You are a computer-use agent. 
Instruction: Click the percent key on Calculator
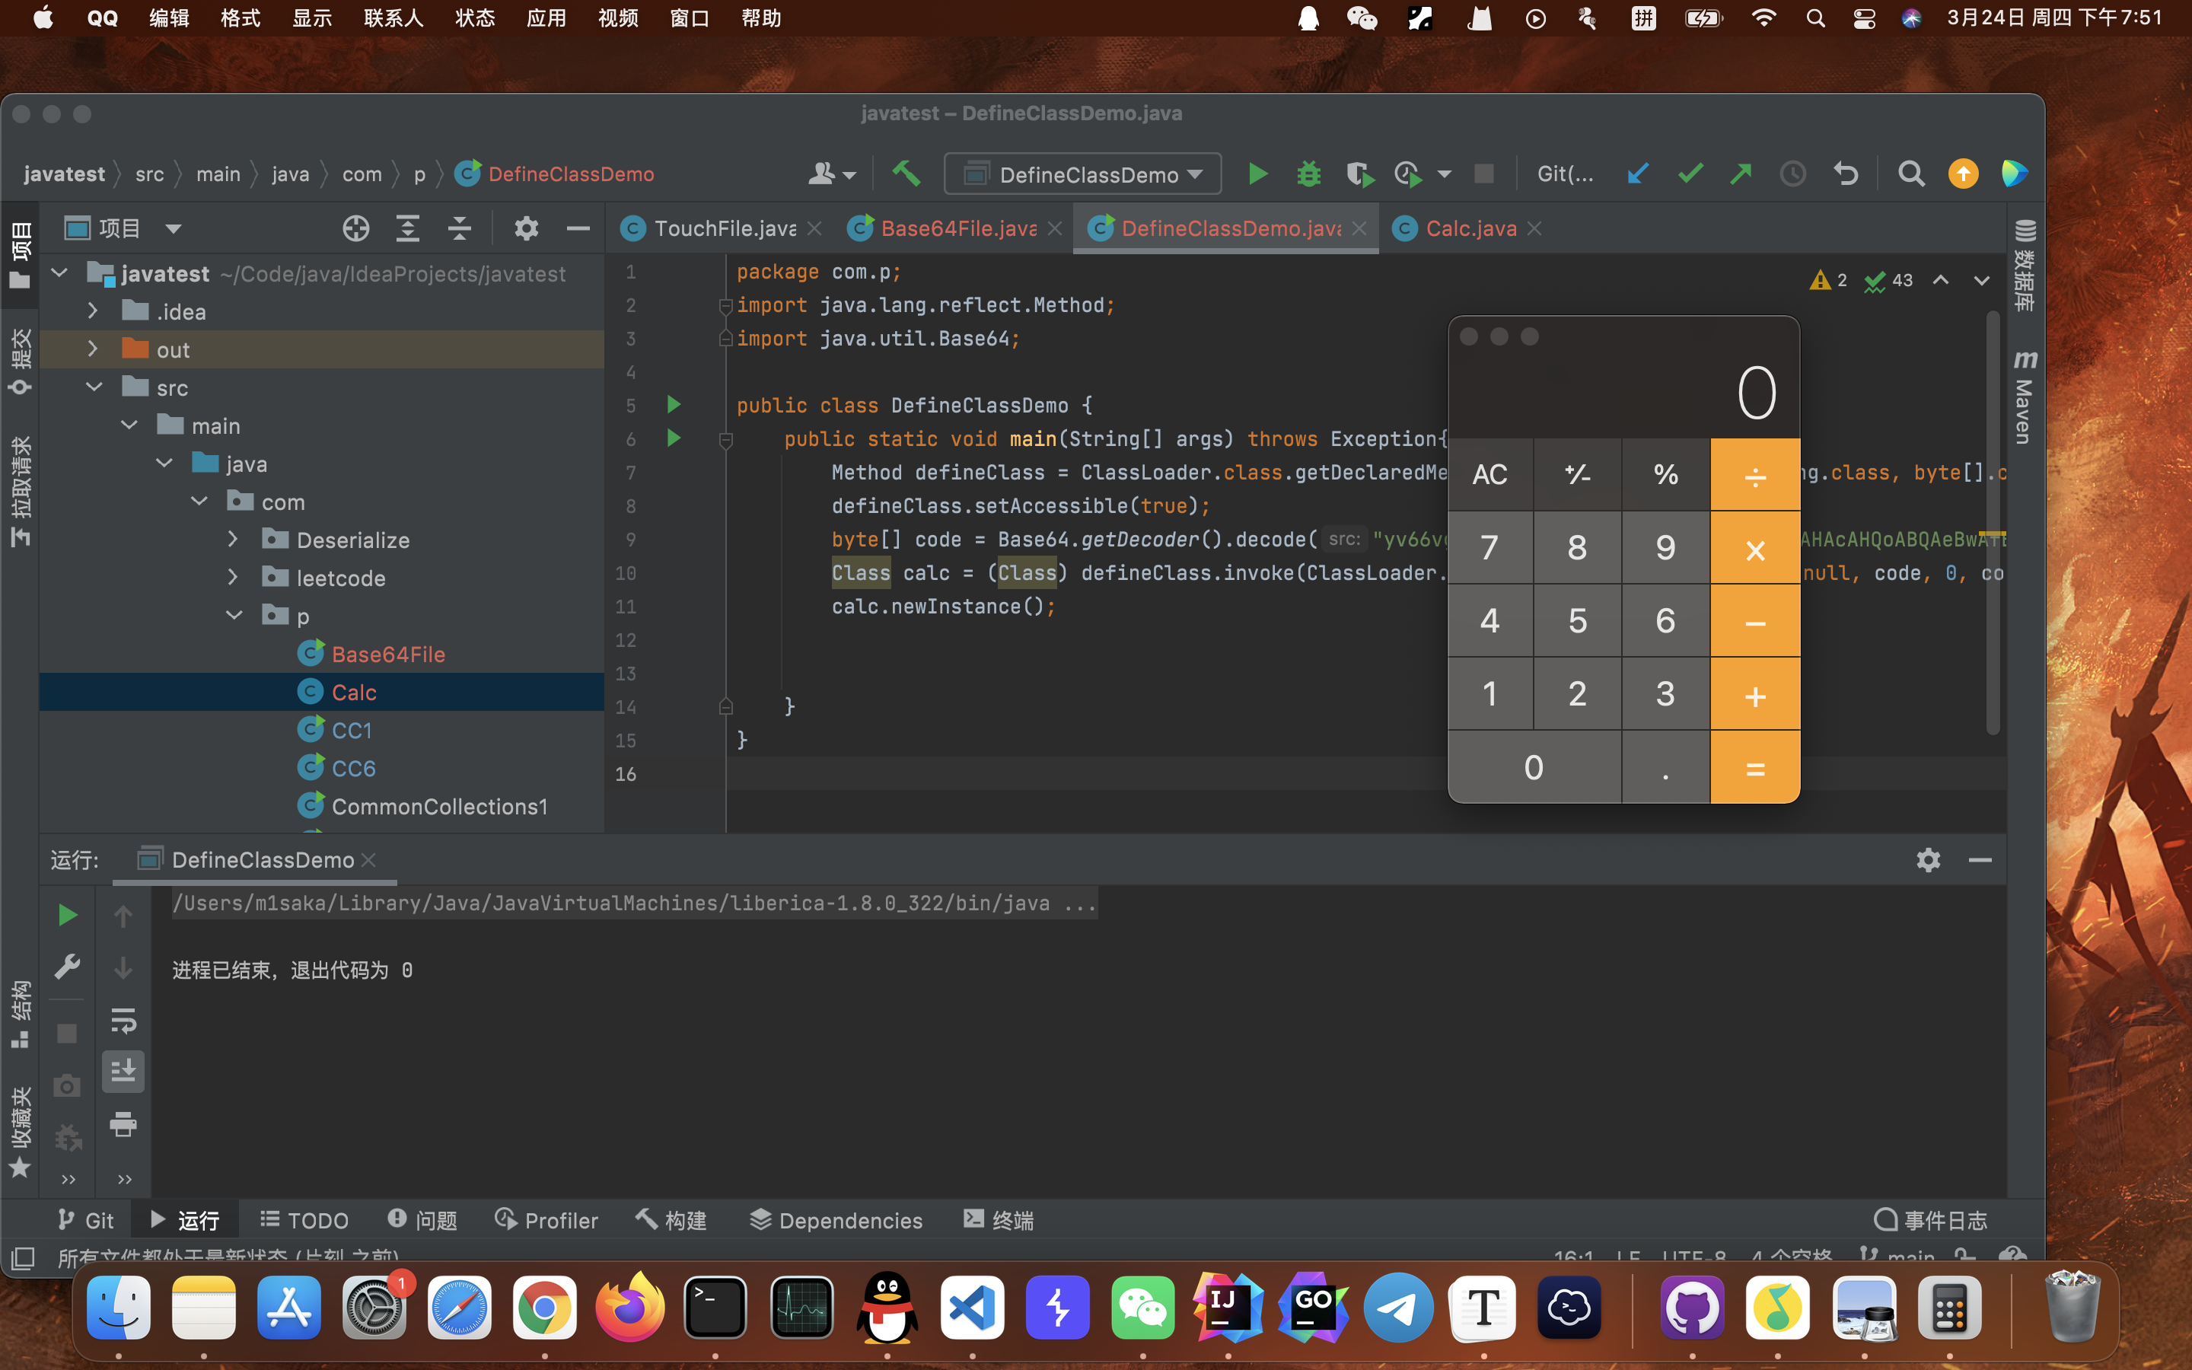coord(1666,475)
